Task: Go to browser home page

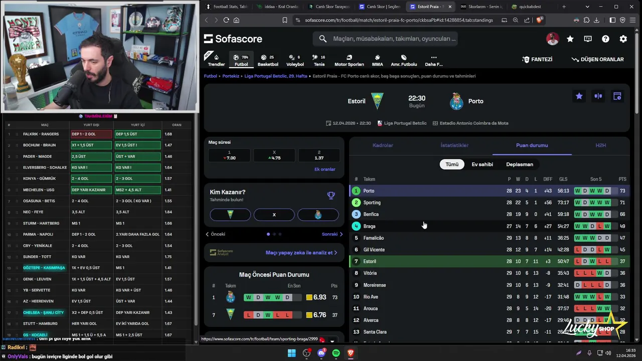Action: pos(237,20)
